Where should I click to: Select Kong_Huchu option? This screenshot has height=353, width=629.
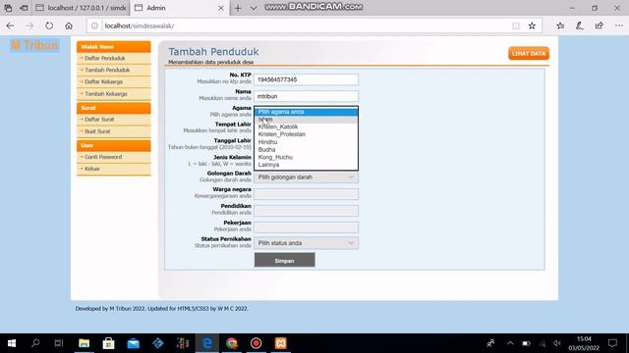pos(306,157)
